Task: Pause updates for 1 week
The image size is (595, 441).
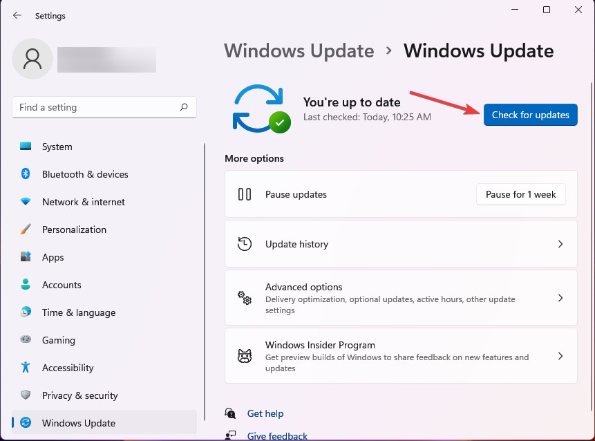Action: 520,194
